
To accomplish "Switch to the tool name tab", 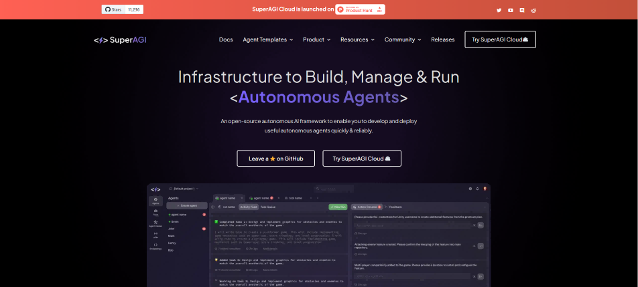I will (x=294, y=198).
